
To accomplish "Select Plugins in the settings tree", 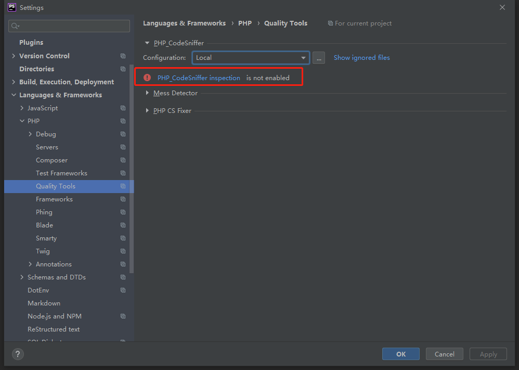I will pos(31,42).
